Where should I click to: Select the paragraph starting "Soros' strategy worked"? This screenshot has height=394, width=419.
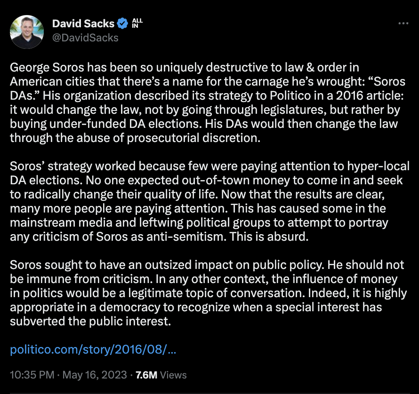click(x=207, y=202)
